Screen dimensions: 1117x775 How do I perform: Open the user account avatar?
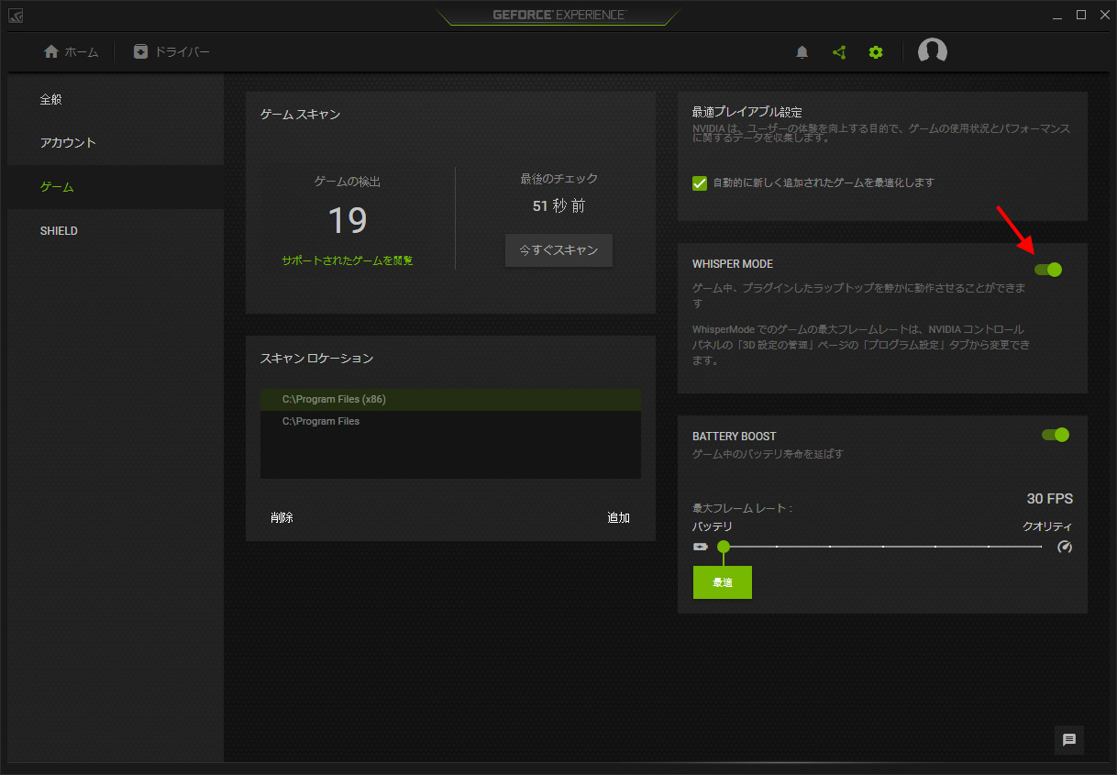(x=932, y=52)
